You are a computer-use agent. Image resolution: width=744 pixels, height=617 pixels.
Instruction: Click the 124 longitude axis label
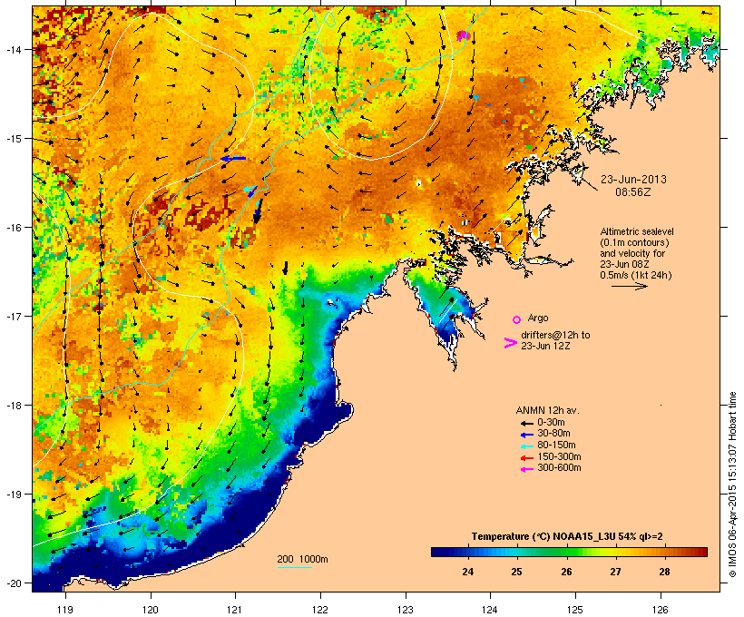[490, 610]
